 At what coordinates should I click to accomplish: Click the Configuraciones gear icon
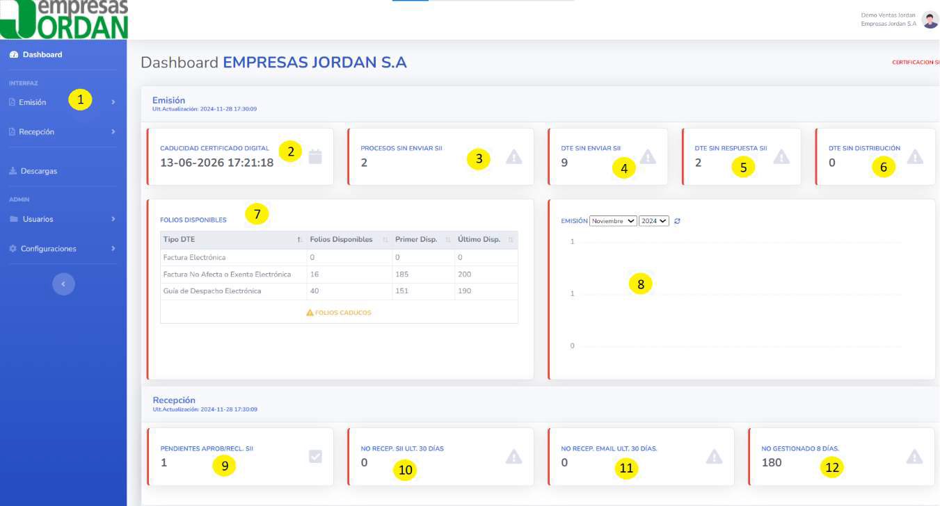tap(13, 248)
